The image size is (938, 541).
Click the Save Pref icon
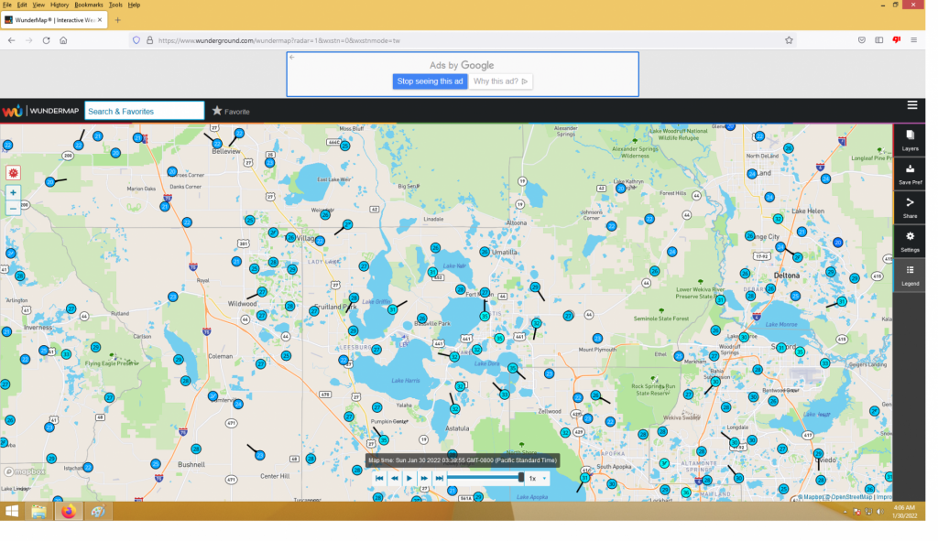pyautogui.click(x=910, y=174)
